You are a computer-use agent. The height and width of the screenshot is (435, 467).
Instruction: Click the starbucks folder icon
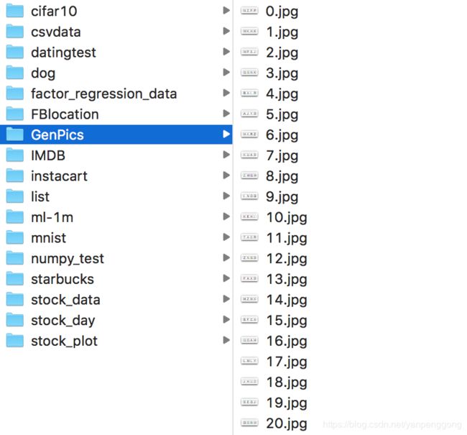point(14,278)
